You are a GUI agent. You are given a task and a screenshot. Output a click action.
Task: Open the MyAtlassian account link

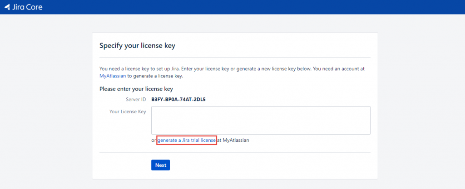[113, 76]
